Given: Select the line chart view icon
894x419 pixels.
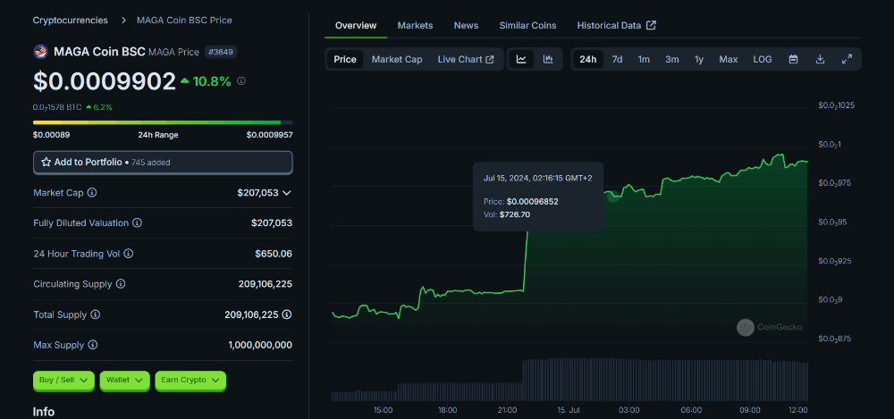Looking at the screenshot, I should pyautogui.click(x=521, y=59).
